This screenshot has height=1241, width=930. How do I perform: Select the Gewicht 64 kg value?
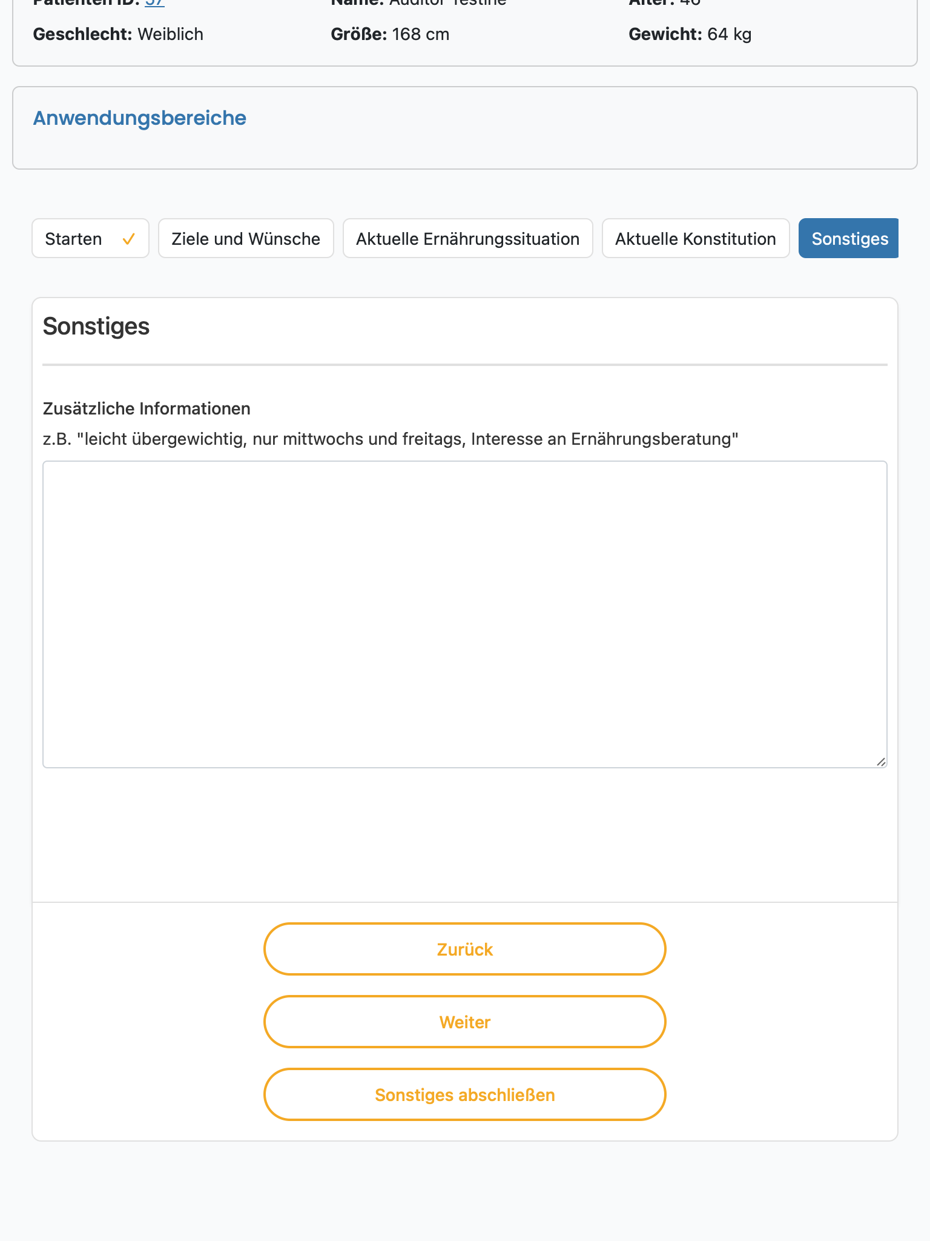click(x=729, y=34)
